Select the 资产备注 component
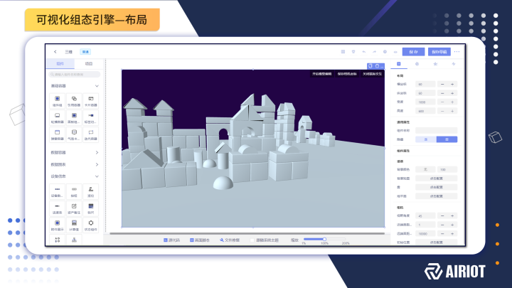This screenshot has width=512, height=288. [74, 208]
